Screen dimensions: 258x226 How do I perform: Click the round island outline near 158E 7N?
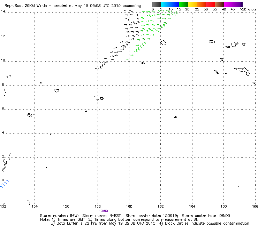[102, 98]
